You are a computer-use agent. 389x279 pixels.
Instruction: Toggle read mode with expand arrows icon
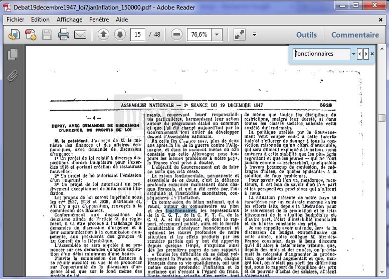tap(240, 35)
